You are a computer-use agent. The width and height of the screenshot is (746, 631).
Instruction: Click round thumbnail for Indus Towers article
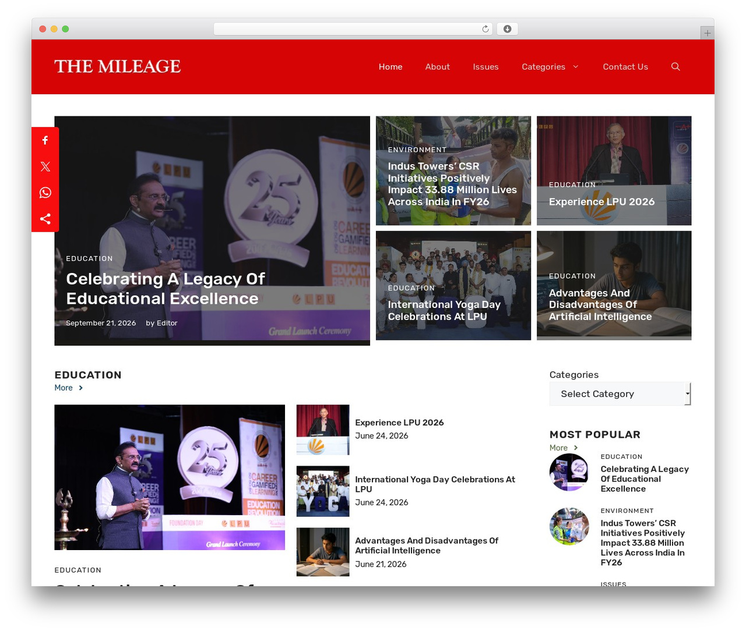pos(569,526)
